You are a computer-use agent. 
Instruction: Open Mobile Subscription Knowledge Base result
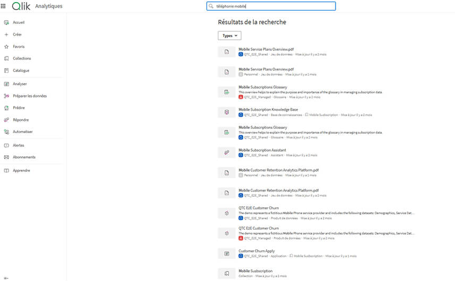[x=268, y=110]
